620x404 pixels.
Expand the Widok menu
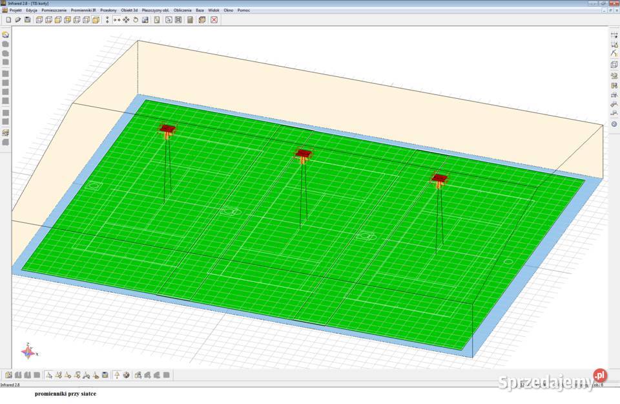[214, 10]
